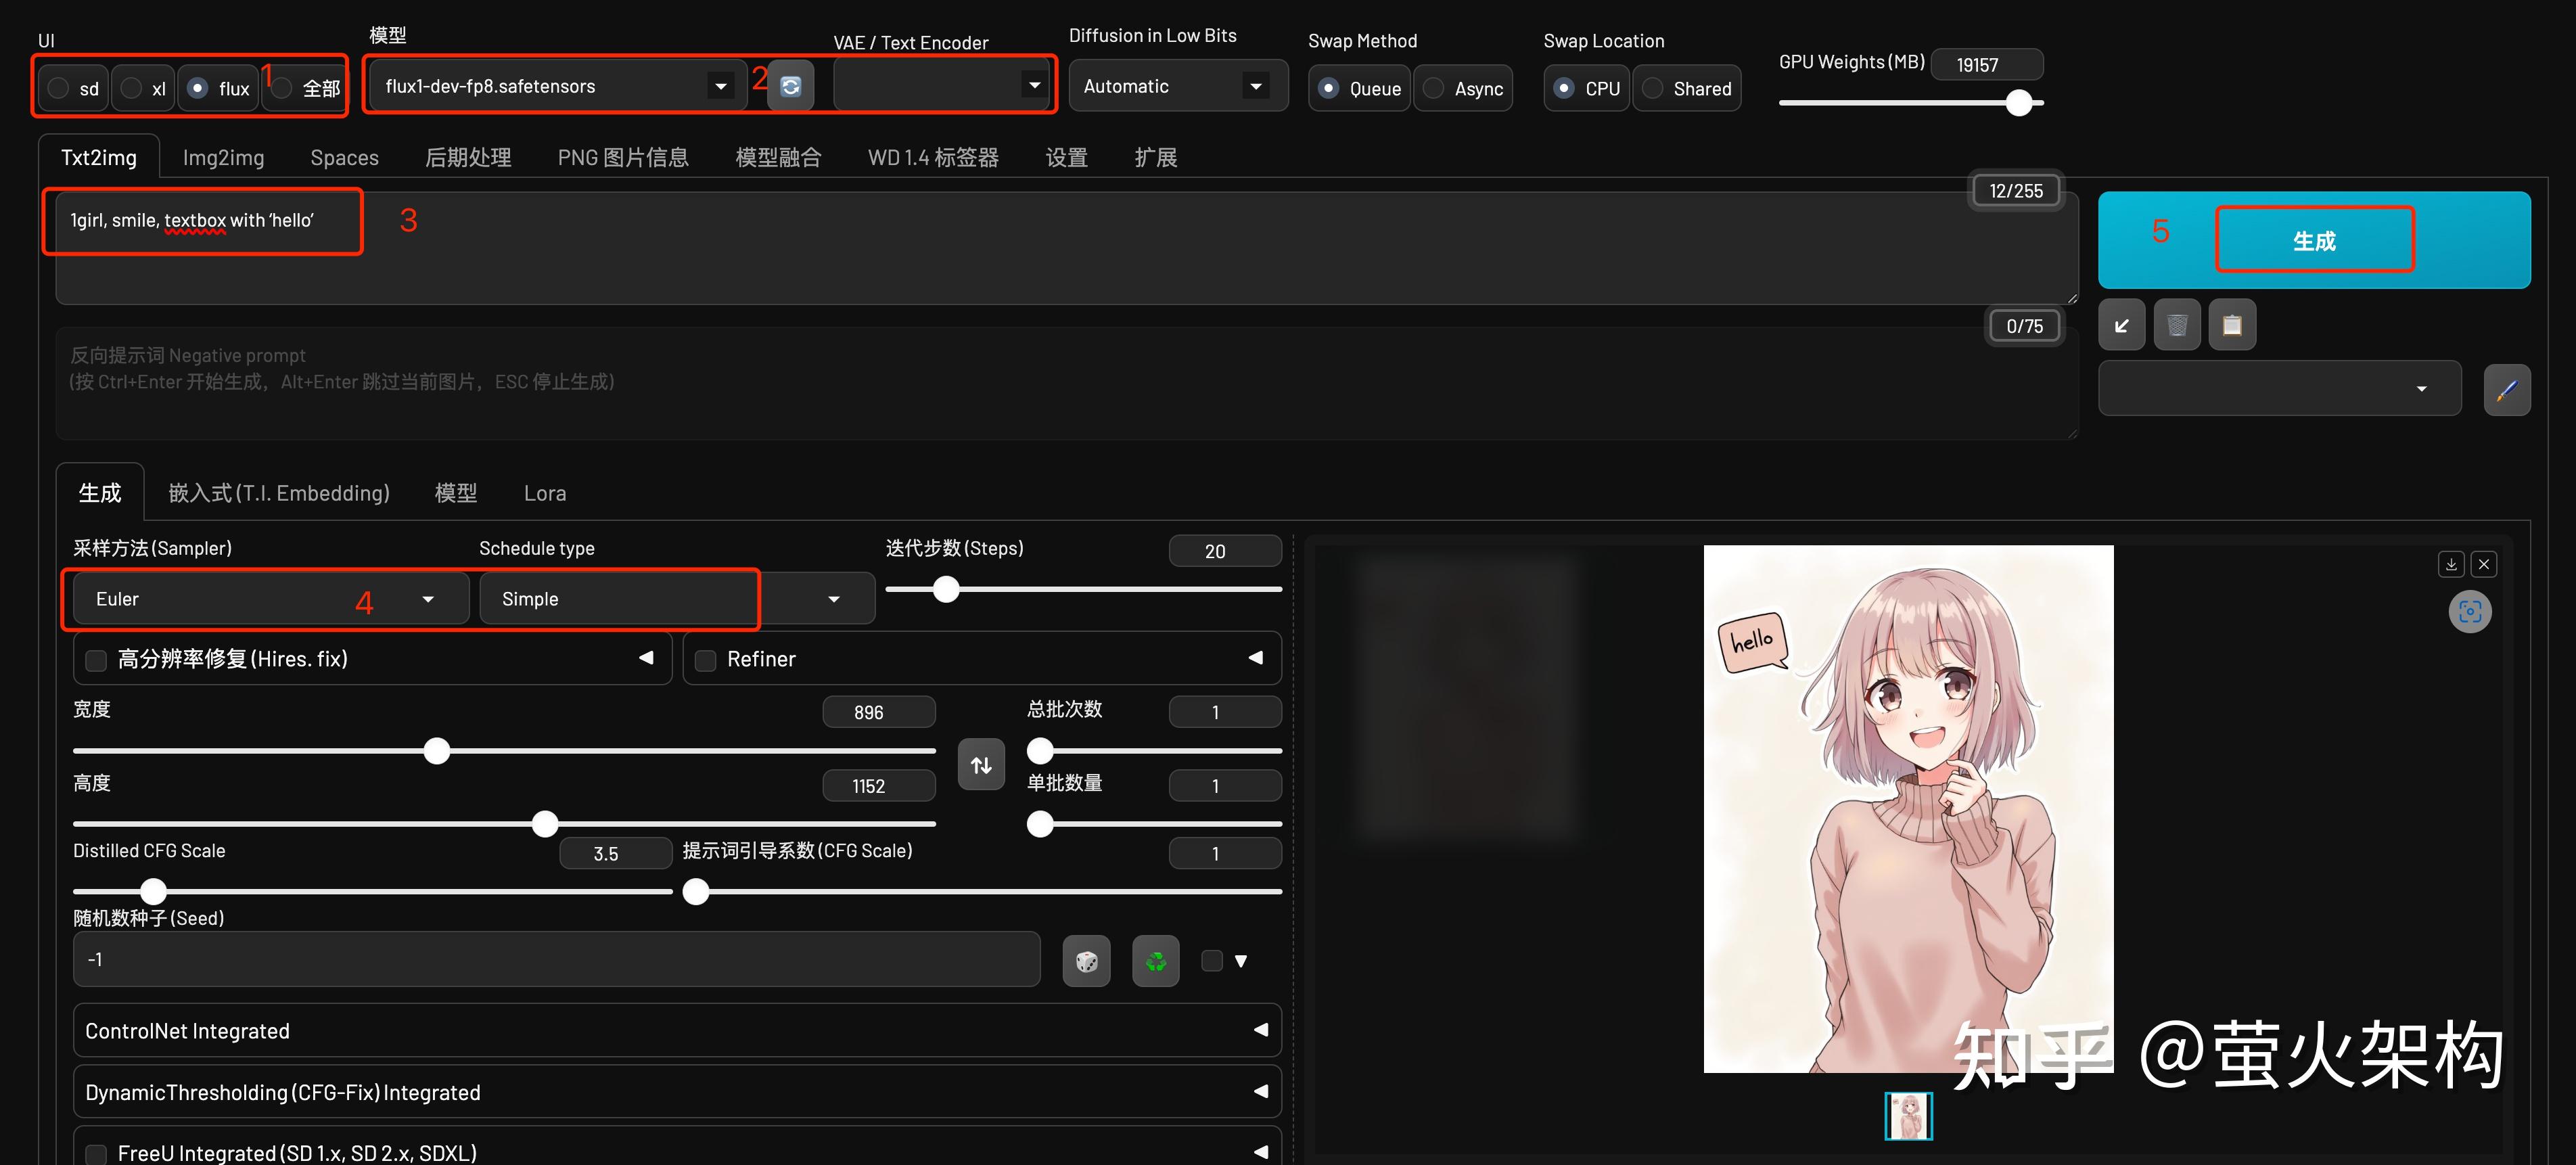The width and height of the screenshot is (2576, 1165).
Task: Open style editor with paintbrush icon
Action: click(x=2508, y=389)
